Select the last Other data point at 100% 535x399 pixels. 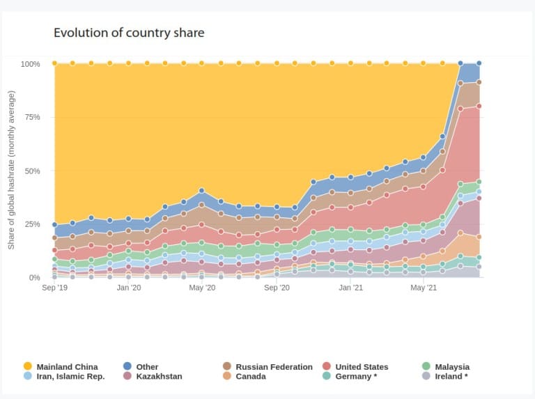(x=479, y=63)
